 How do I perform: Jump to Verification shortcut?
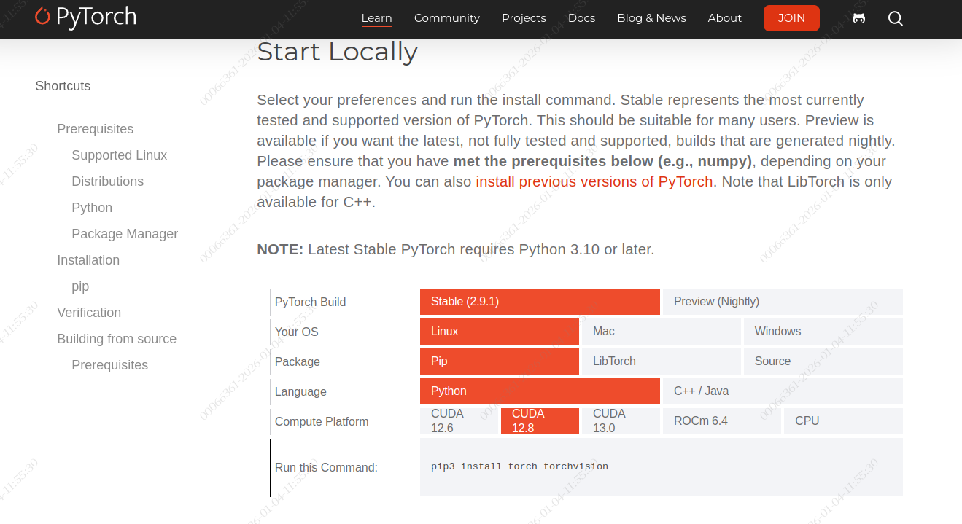[89, 313]
